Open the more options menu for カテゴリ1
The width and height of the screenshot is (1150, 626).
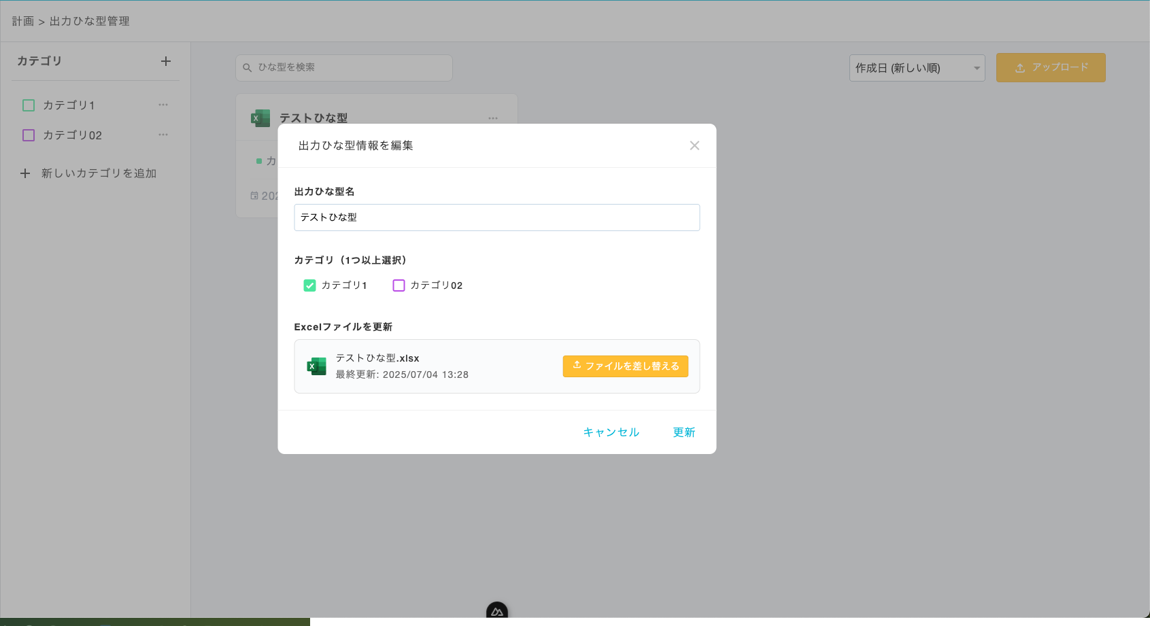coord(163,105)
